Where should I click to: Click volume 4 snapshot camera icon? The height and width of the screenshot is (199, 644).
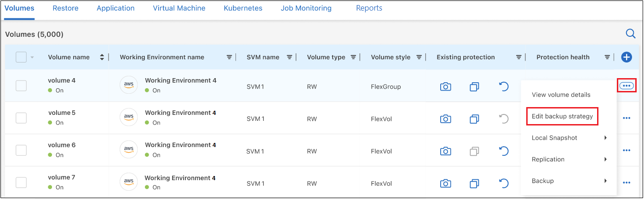pyautogui.click(x=445, y=86)
